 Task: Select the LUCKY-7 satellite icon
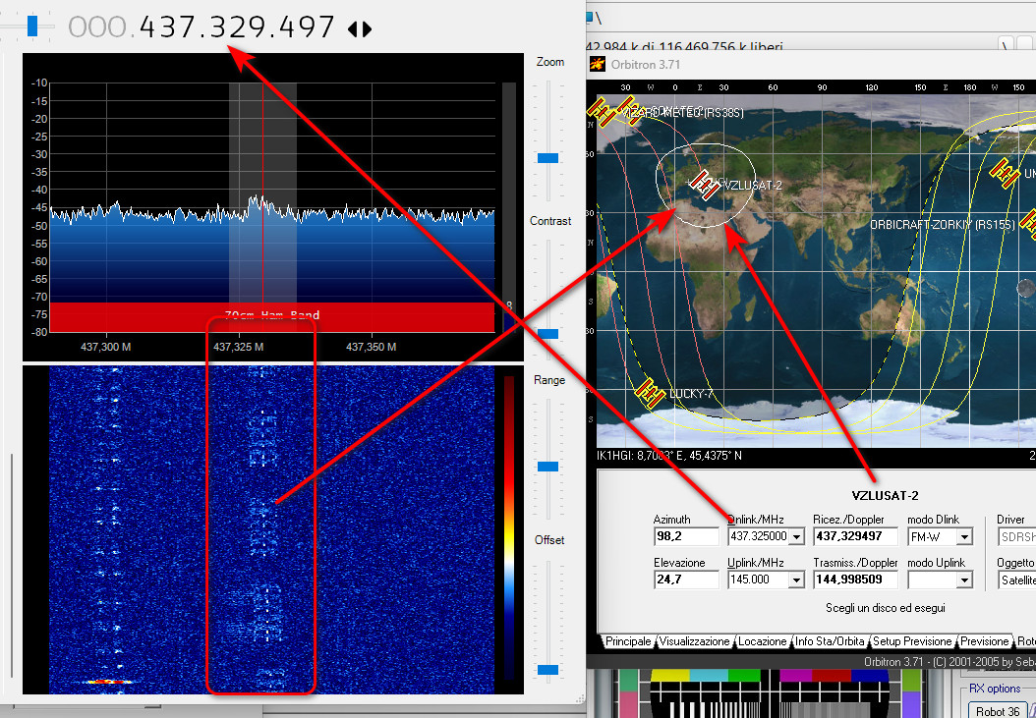pos(650,391)
